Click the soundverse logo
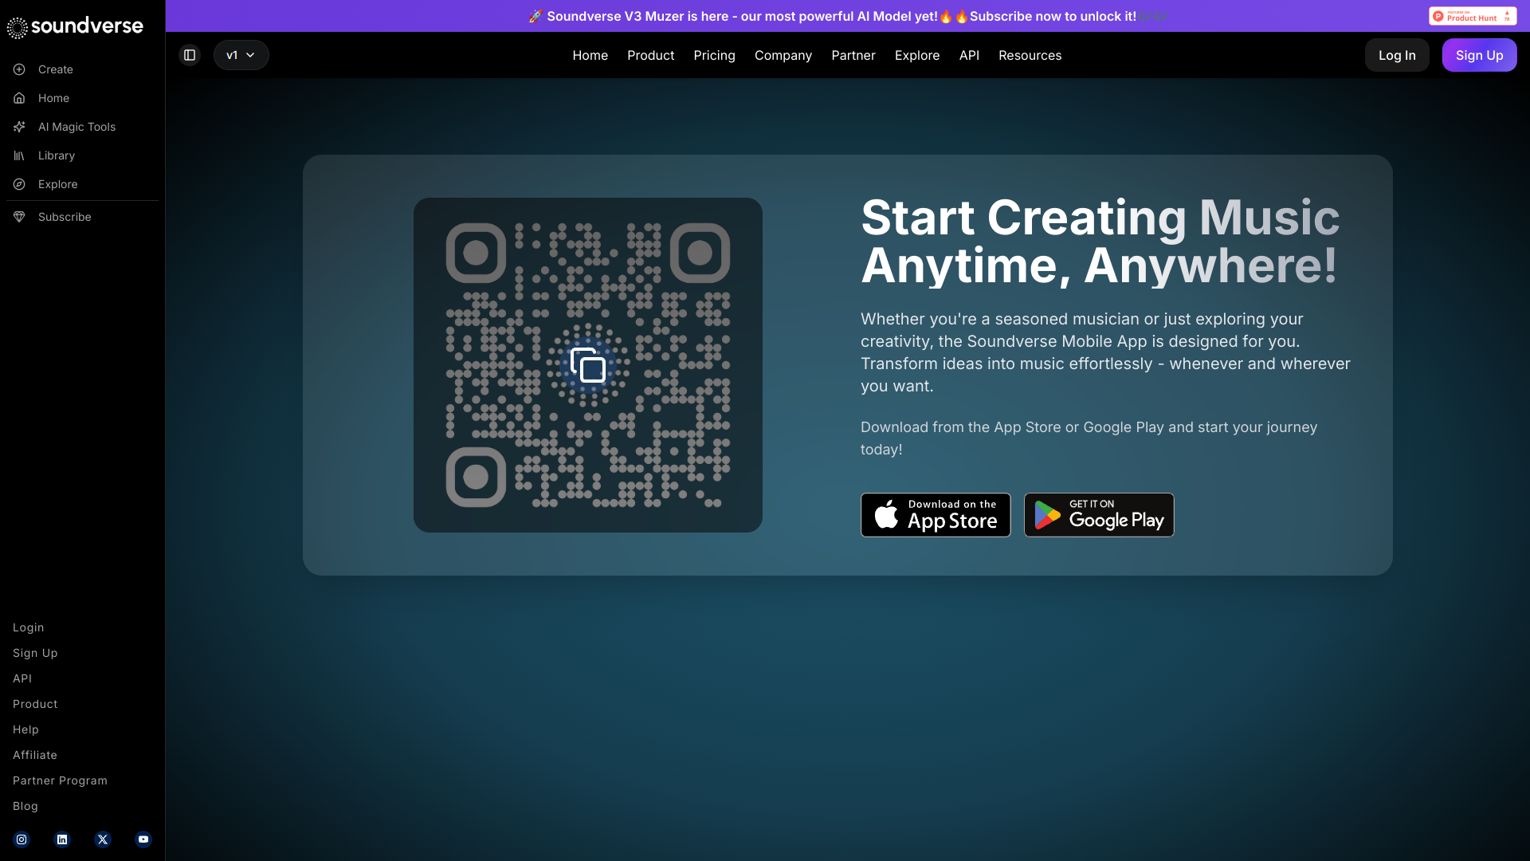Screen dimensions: 1530x861 coord(74,26)
